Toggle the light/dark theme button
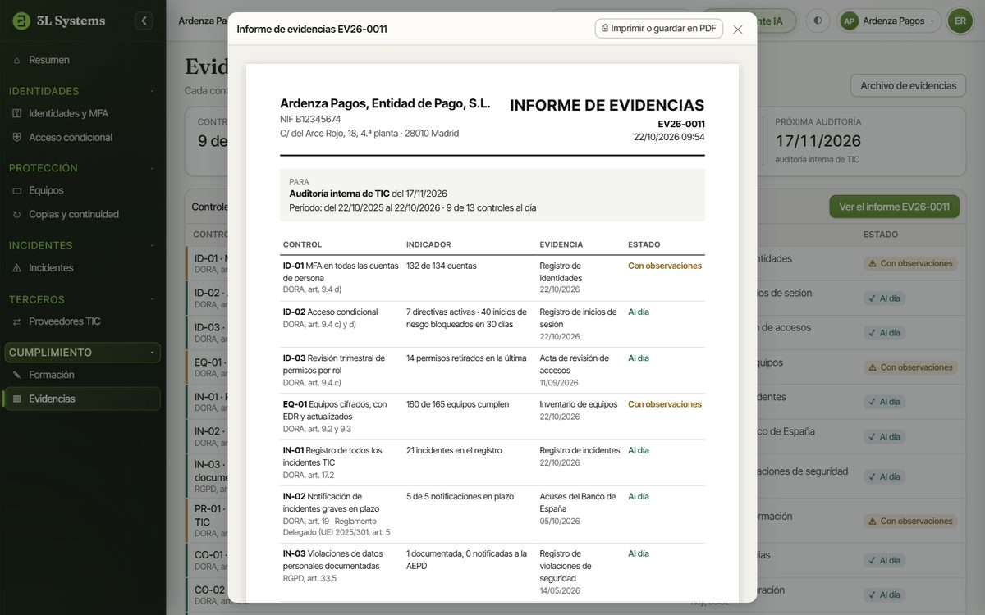Image resolution: width=985 pixels, height=615 pixels. point(818,20)
